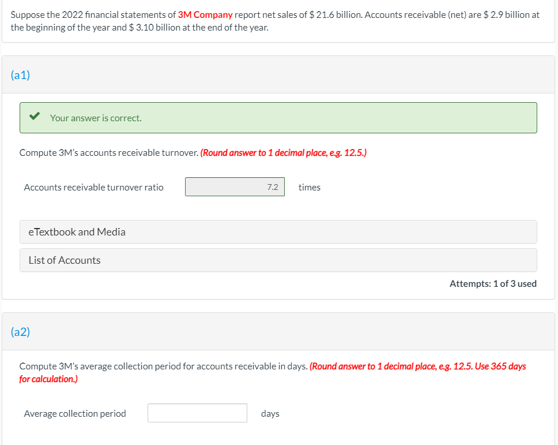Click the "times" unit label

click(x=310, y=187)
